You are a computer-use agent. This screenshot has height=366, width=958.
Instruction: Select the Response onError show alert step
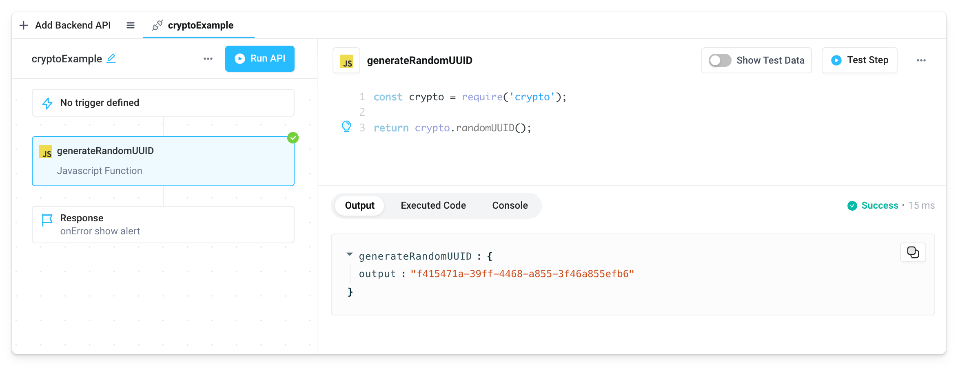pyautogui.click(x=163, y=224)
